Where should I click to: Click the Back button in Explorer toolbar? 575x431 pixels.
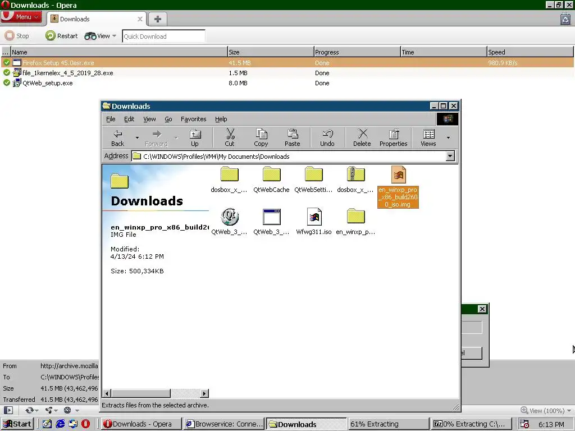(118, 138)
